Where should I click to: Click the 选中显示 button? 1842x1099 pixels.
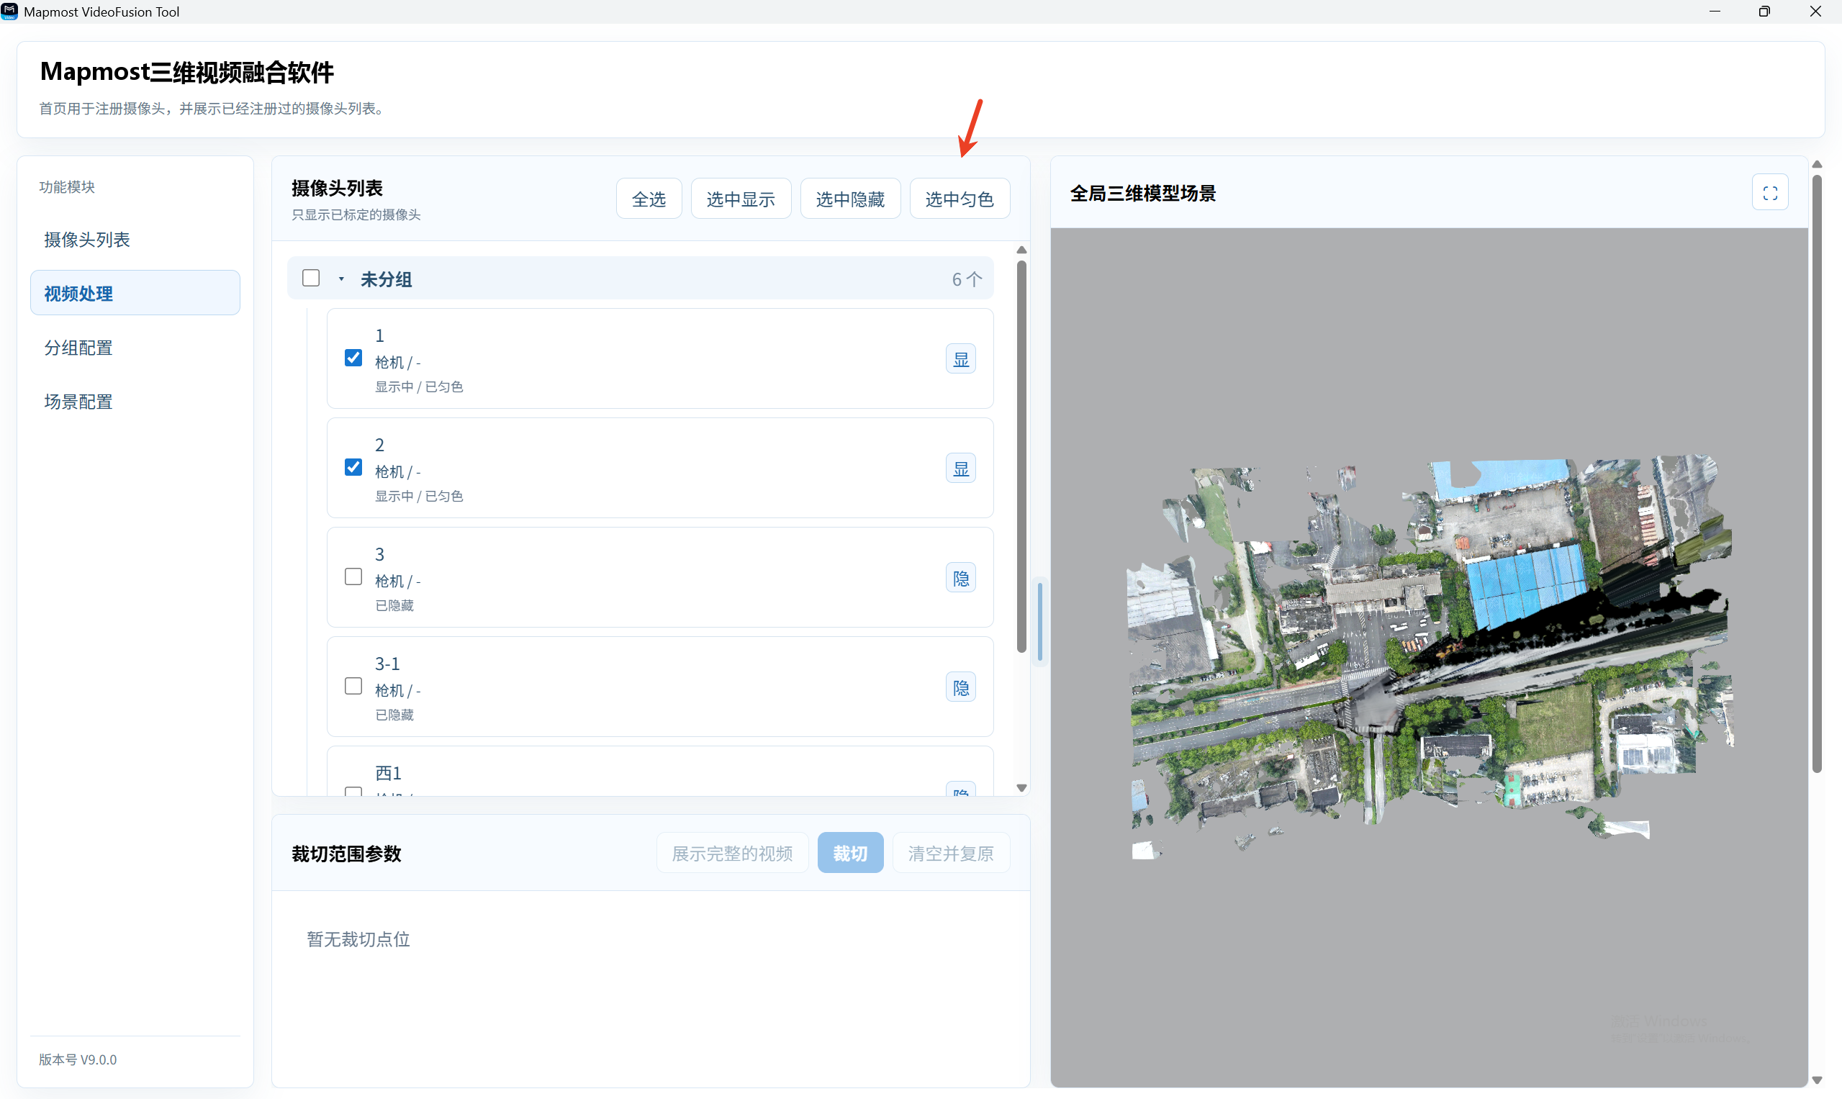(x=741, y=199)
